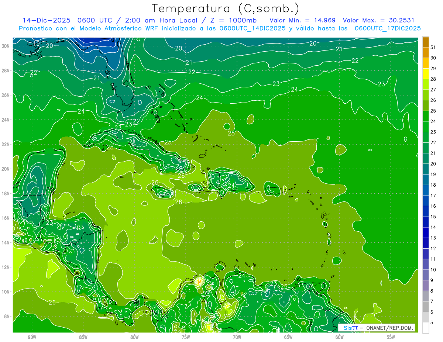Click the 19 contour label near 30N

click(x=36, y=44)
